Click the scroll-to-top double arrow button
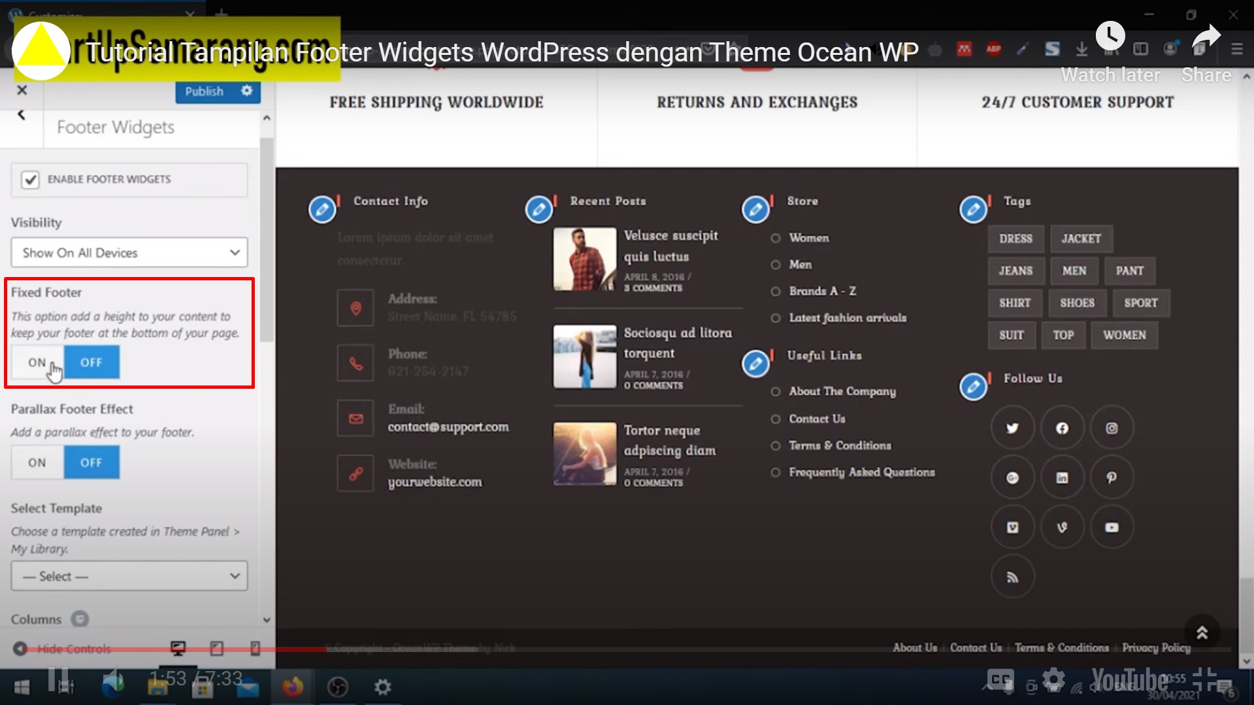 tap(1202, 632)
